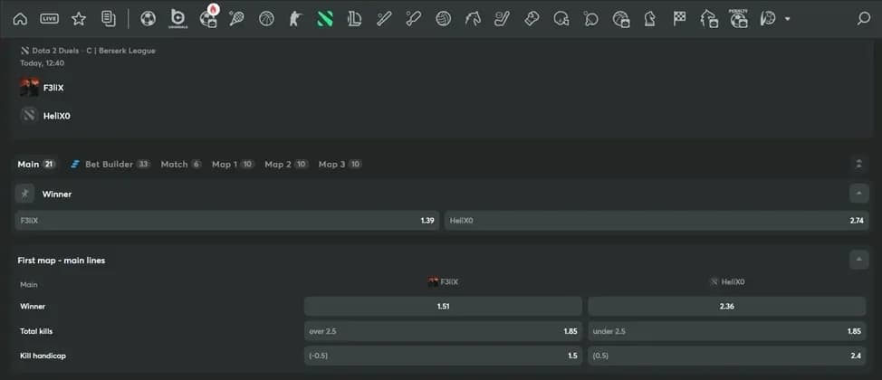
Task: Pick total kills under 2.5 odds
Action: pyautogui.click(x=727, y=331)
